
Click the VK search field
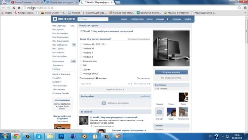click(x=93, y=19)
